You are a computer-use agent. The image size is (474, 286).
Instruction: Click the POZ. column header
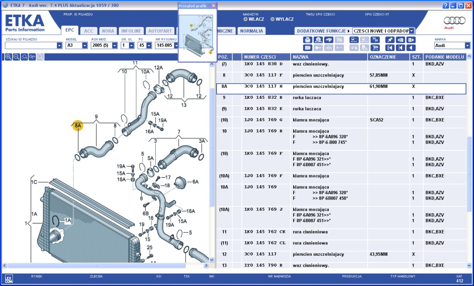[x=224, y=57]
